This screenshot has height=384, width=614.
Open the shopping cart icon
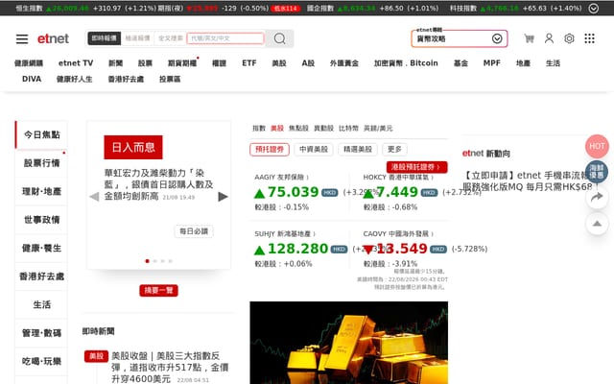(529, 38)
